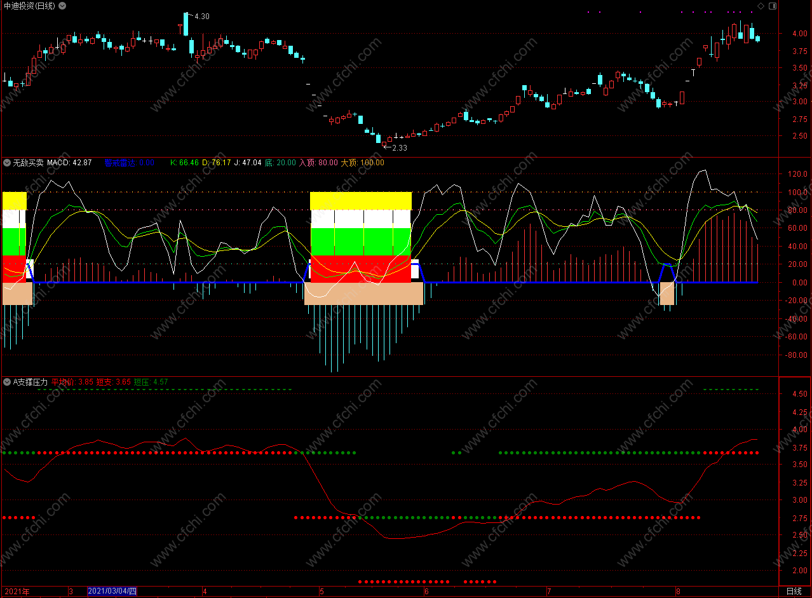The height and width of the screenshot is (598, 812).
Task: Click the 平均价: 3.85 readout
Action: [72, 383]
